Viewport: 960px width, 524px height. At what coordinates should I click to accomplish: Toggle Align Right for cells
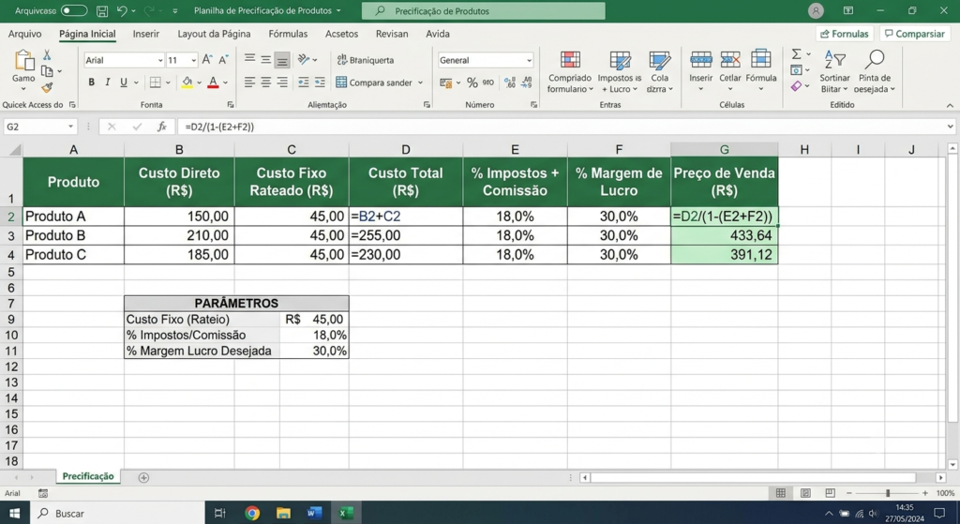pos(281,82)
